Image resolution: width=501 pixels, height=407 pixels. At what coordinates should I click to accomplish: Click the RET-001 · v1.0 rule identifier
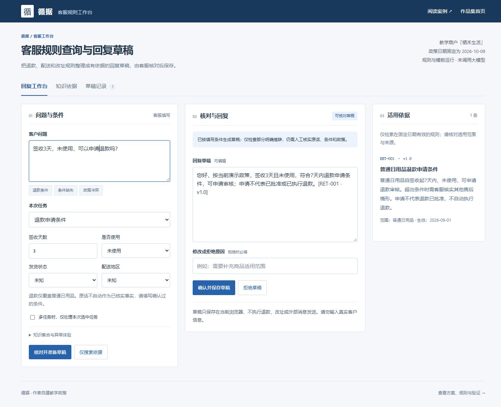tap(396, 159)
